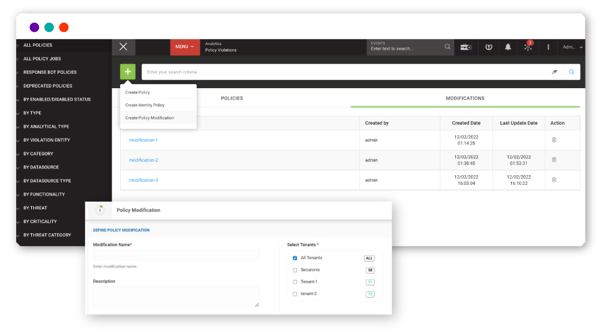This screenshot has height=336, width=600.
Task: Switch to the Policies tab
Action: [x=232, y=98]
